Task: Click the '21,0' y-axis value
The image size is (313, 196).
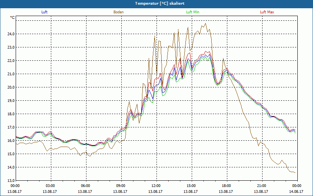Action: (x=11, y=74)
